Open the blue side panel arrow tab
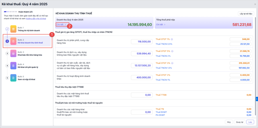Image resolution: width=258 pixels, height=128 pixels. click(x=257, y=99)
